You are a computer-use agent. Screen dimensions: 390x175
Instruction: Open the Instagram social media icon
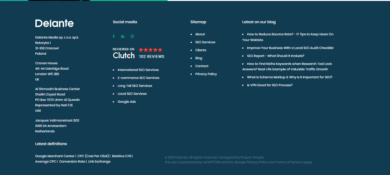point(132,36)
